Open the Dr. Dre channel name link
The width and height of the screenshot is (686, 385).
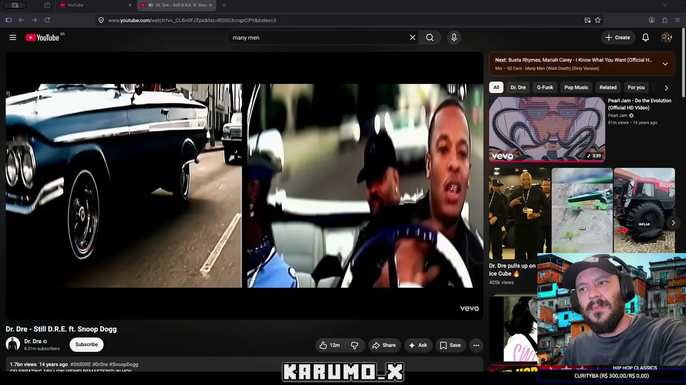point(33,341)
